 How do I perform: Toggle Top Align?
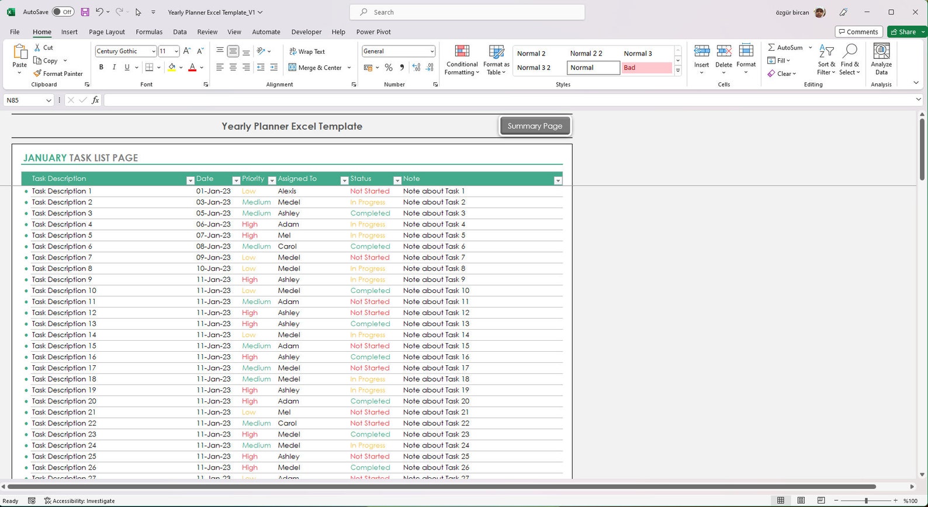[x=220, y=51]
